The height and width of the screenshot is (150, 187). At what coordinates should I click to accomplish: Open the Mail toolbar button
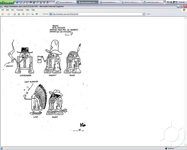tap(27, 14)
